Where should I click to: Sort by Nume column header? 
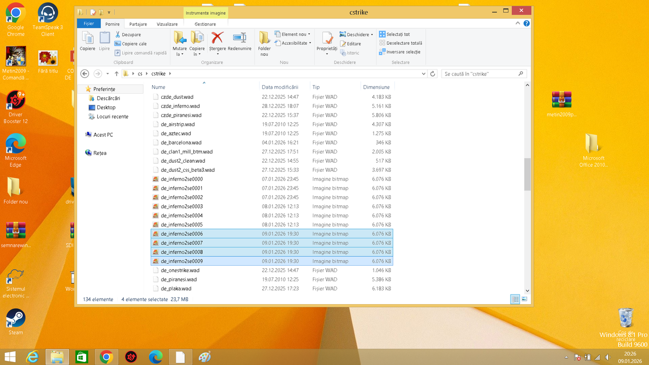point(204,87)
